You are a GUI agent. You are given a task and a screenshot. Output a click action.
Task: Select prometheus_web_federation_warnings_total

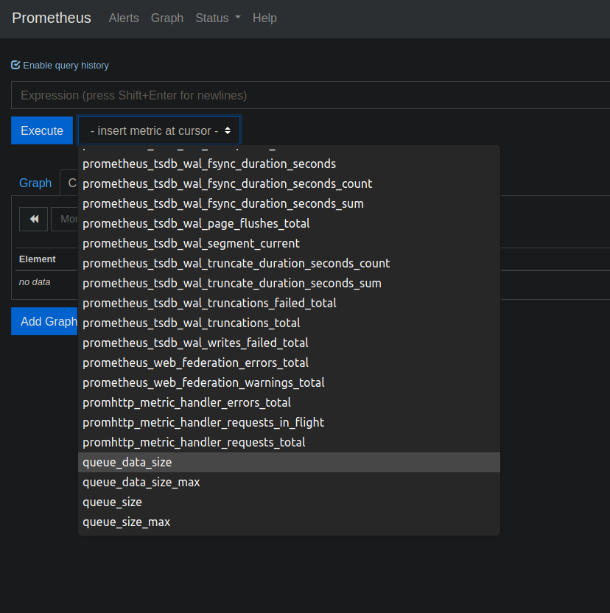pos(289,382)
